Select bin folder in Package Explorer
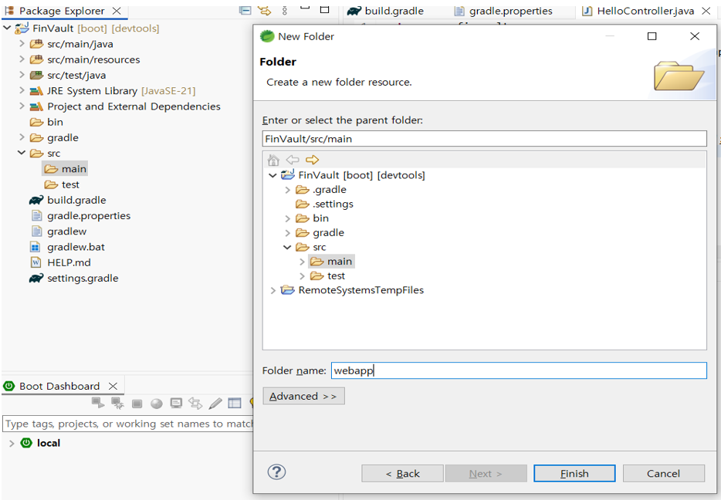 pos(46,122)
